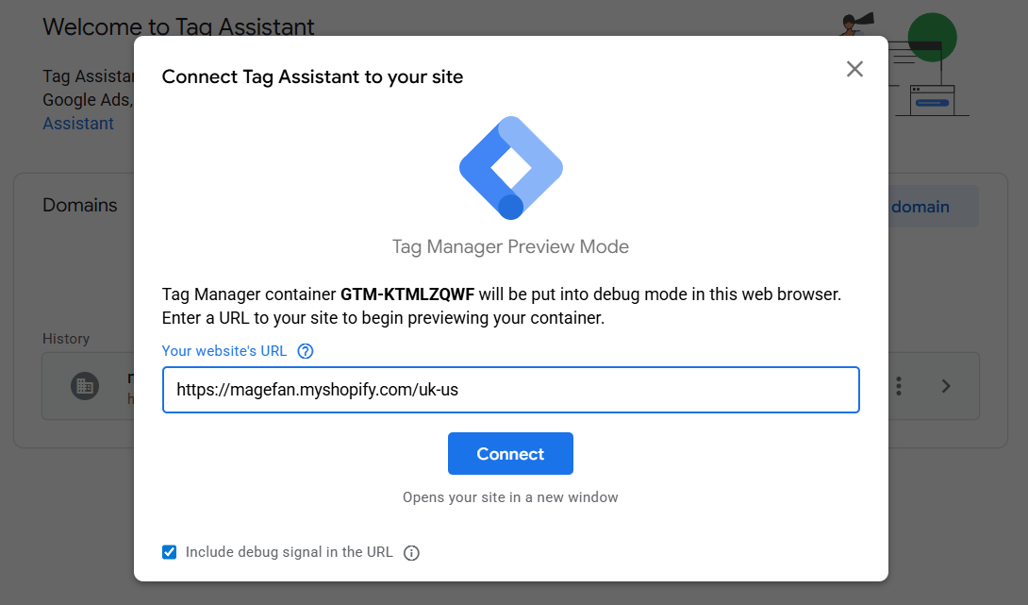Click the Your website's URL label
Image resolution: width=1028 pixels, height=605 pixels.
(x=224, y=351)
